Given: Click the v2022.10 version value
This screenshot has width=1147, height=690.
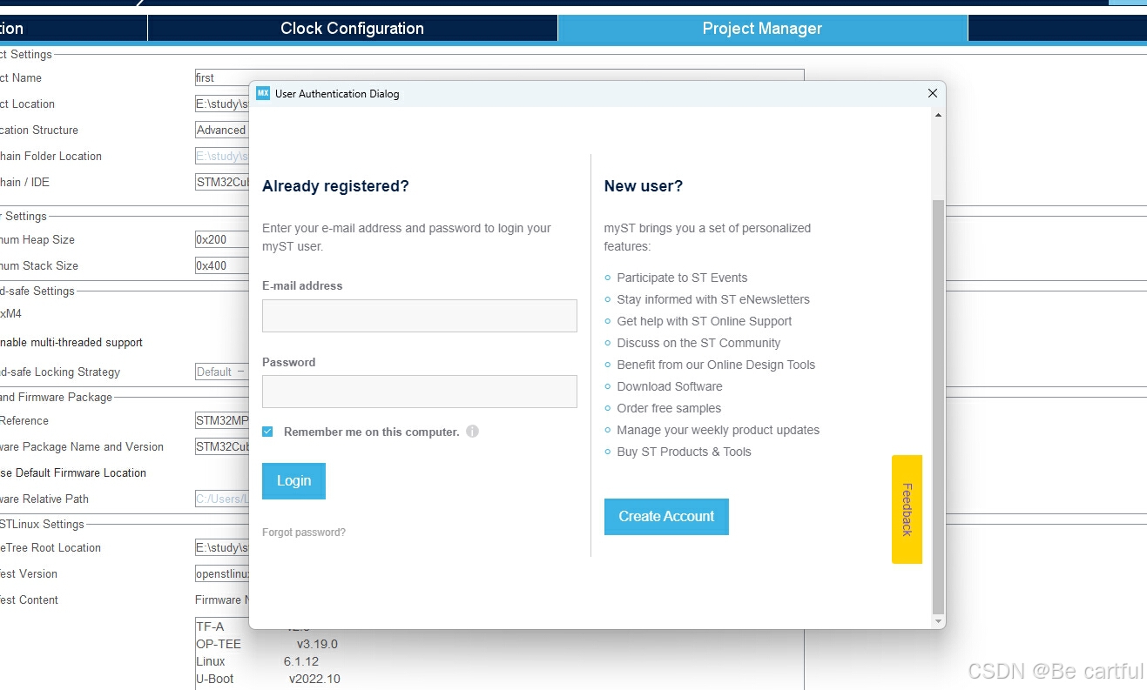Looking at the screenshot, I should tap(314, 679).
